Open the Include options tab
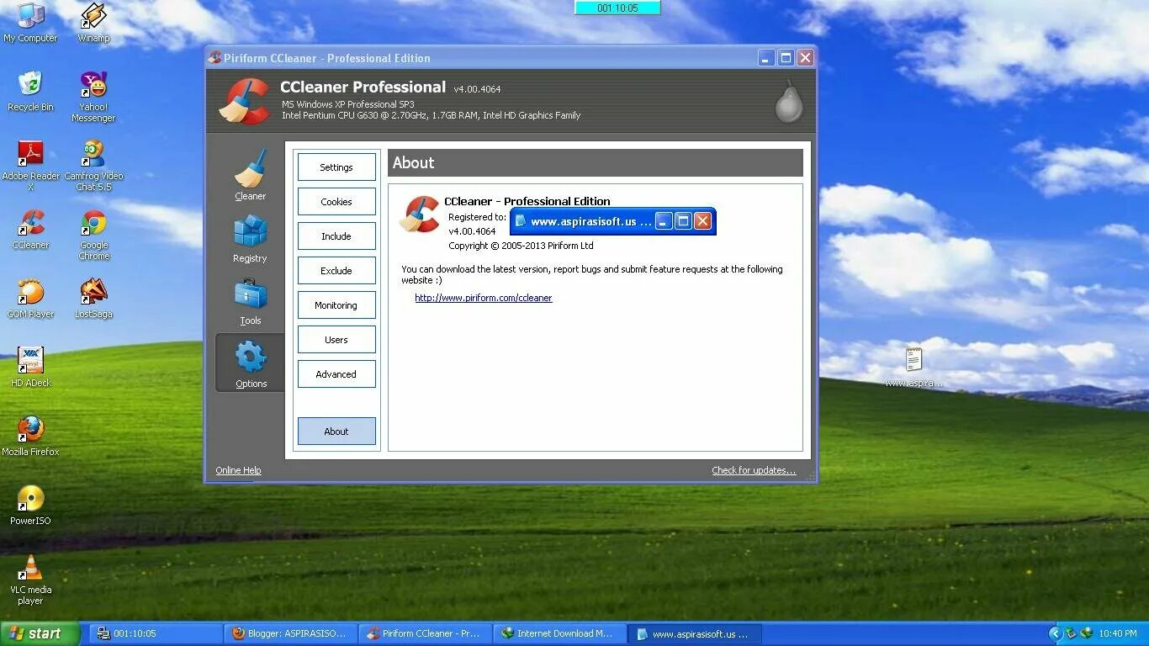 coord(336,236)
